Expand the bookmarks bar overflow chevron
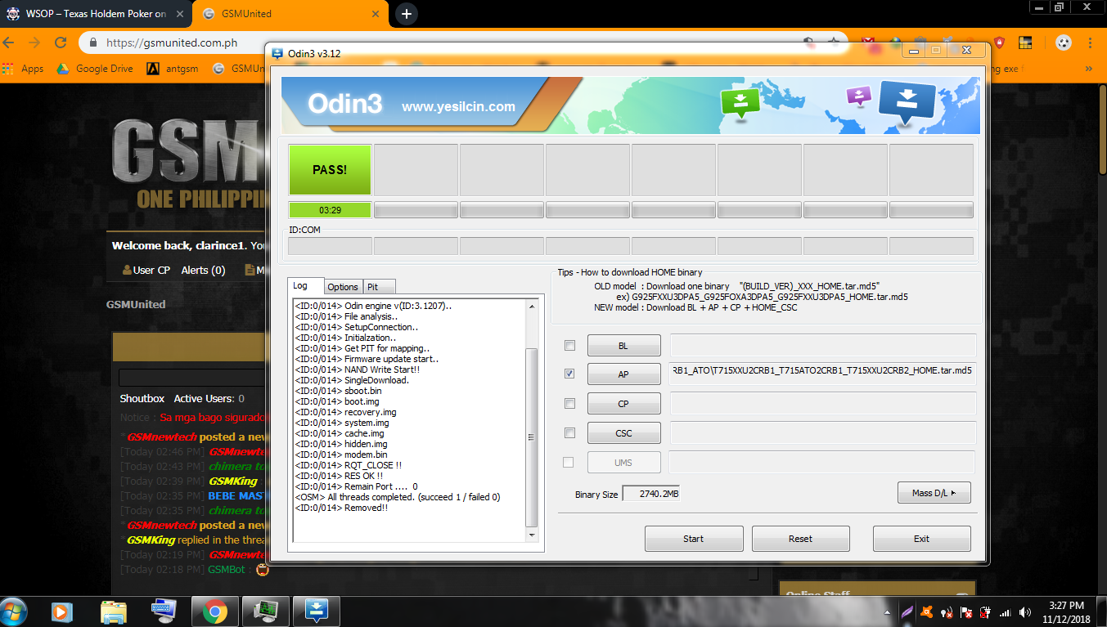Image resolution: width=1107 pixels, height=627 pixels. [1090, 69]
